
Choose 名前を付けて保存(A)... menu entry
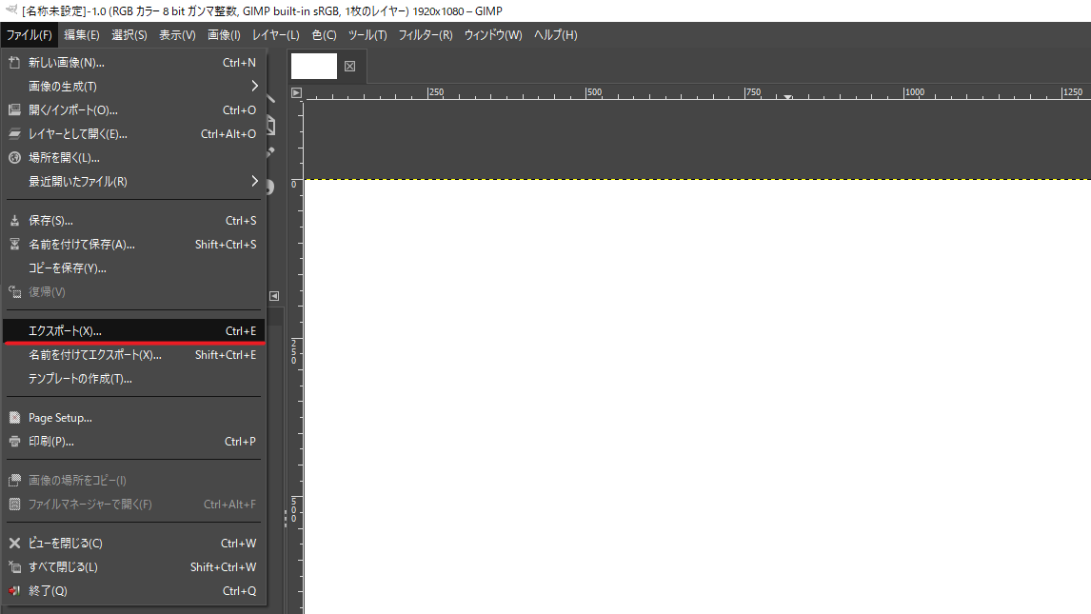[x=133, y=244]
